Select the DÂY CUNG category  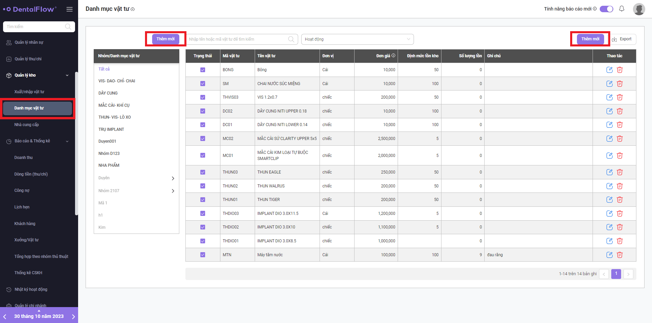coord(108,93)
